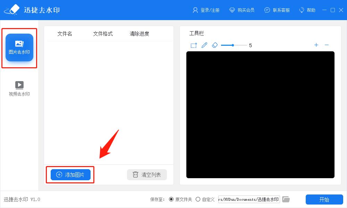This screenshot has height=208, width=347.
Task: Select the pen marking tool
Action: [x=204, y=45]
